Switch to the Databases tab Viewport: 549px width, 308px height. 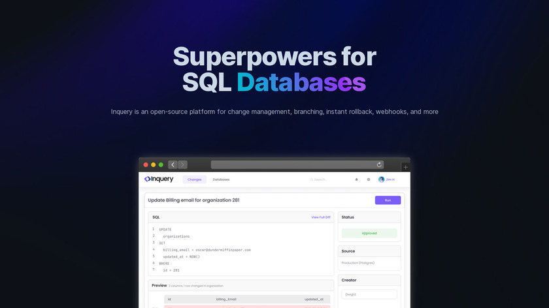[x=221, y=179]
